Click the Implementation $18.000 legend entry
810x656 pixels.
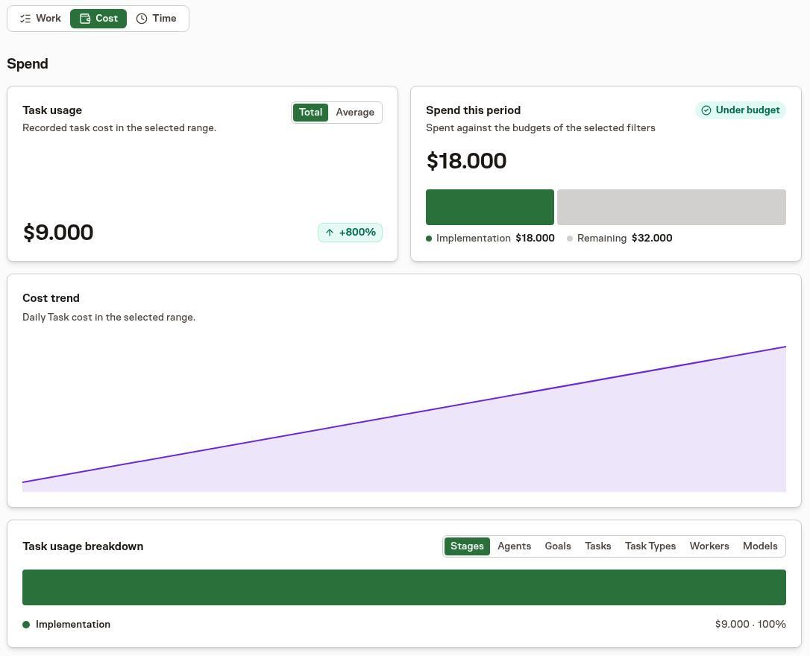click(x=490, y=238)
